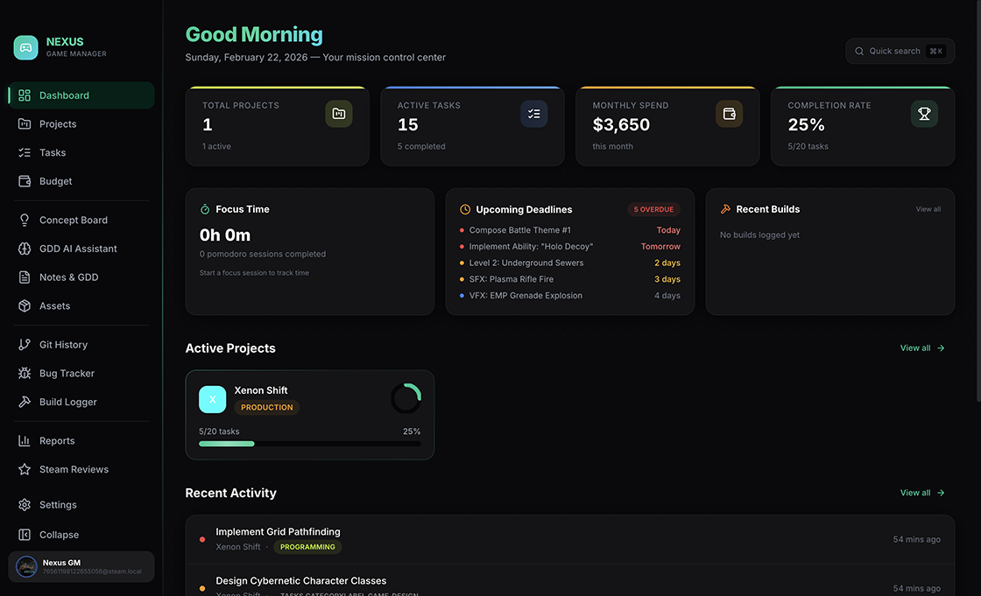The image size is (981, 596).
Task: Open the Nexus GM user profile
Action: (81, 566)
